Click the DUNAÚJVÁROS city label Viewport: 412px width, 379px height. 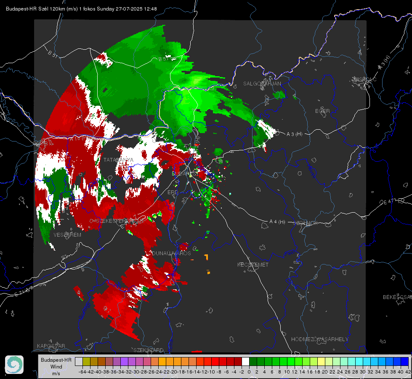coord(171,253)
